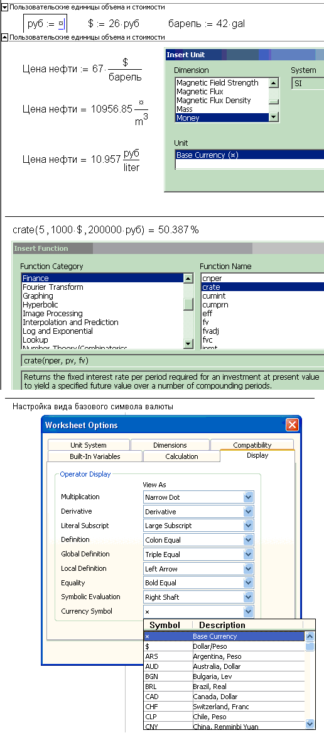Select cumint function name
The height and width of the screenshot is (745, 324).
tap(262, 295)
